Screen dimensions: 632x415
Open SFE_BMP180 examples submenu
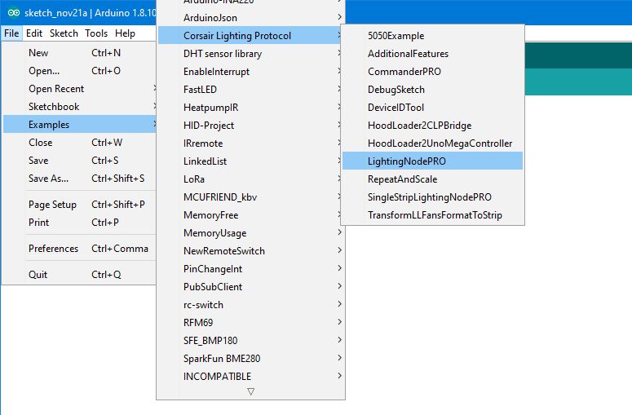[250, 341]
